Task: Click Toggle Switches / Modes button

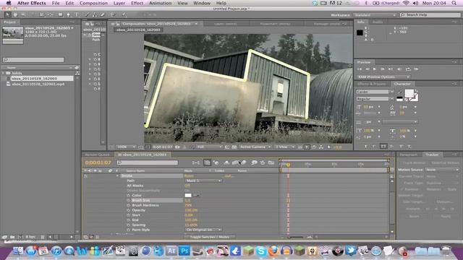Action: click(x=209, y=237)
